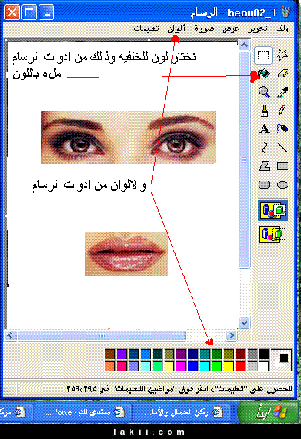301x439 pixels.
Task: Click the vertical scrollbar up arrow
Action: [244, 45]
